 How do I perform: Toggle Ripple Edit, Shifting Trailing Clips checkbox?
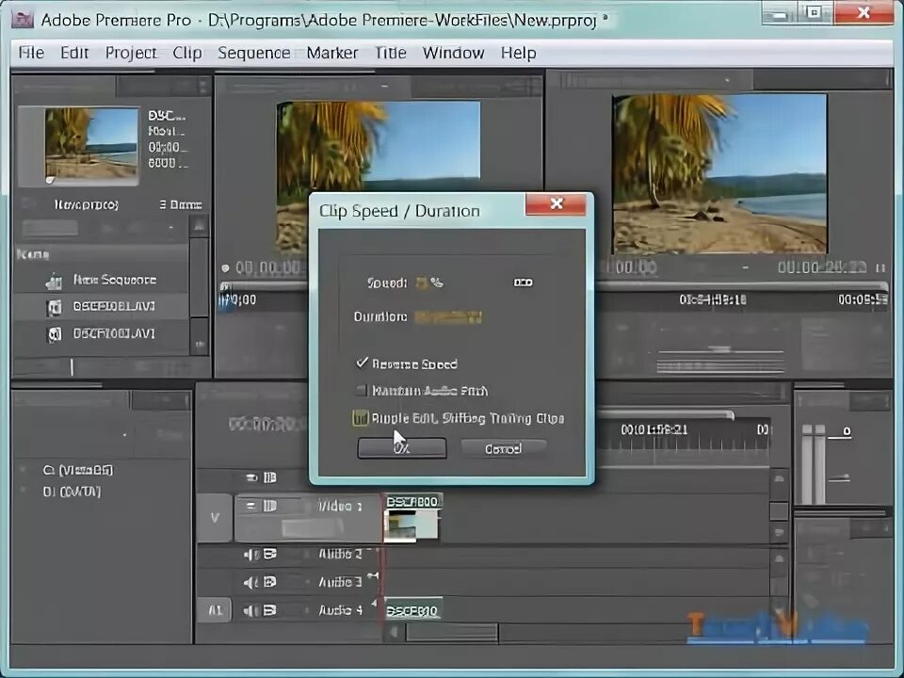click(361, 418)
